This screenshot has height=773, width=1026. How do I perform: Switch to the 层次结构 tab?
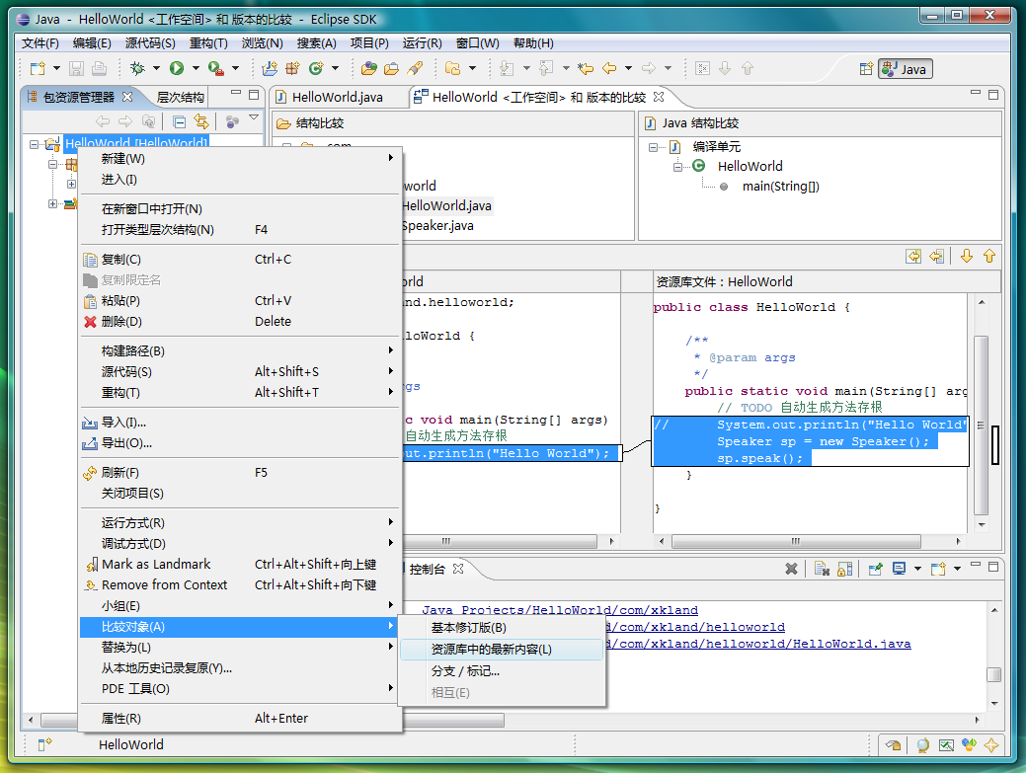180,98
